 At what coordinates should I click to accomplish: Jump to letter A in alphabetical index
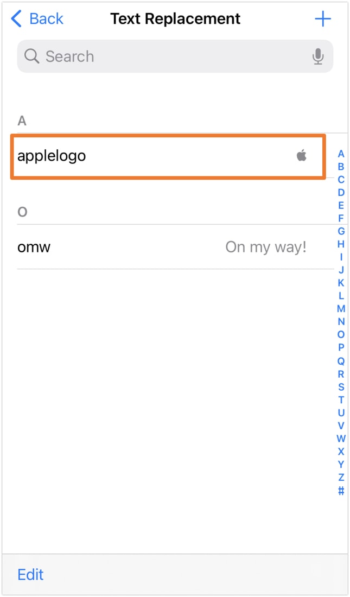(341, 154)
